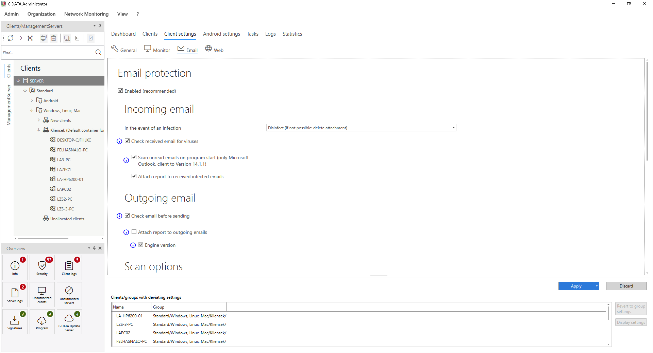Open the Network Monitoring menu

click(86, 14)
